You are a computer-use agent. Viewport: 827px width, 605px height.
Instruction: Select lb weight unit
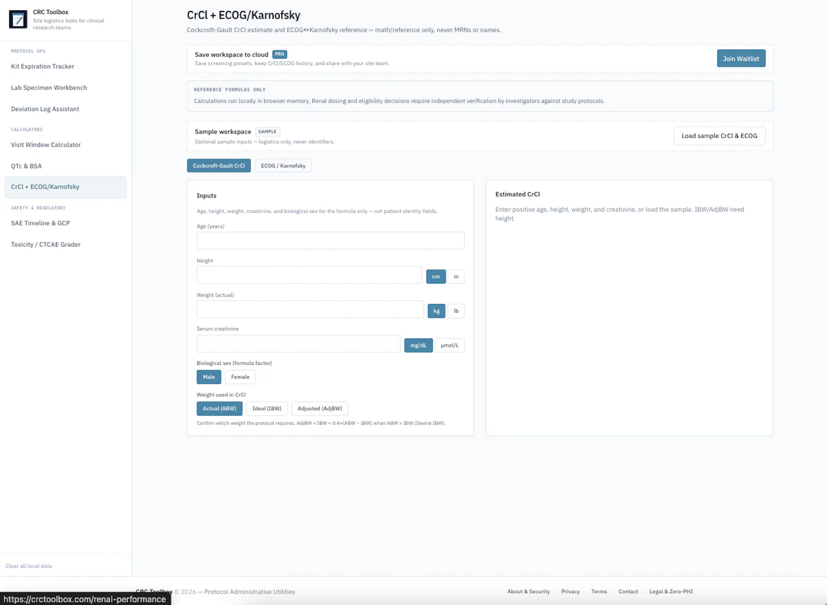pyautogui.click(x=456, y=311)
